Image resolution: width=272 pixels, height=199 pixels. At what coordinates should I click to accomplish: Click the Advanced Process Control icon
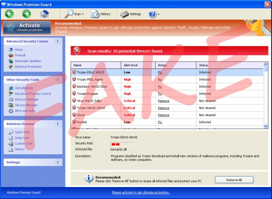[x=11, y=94]
